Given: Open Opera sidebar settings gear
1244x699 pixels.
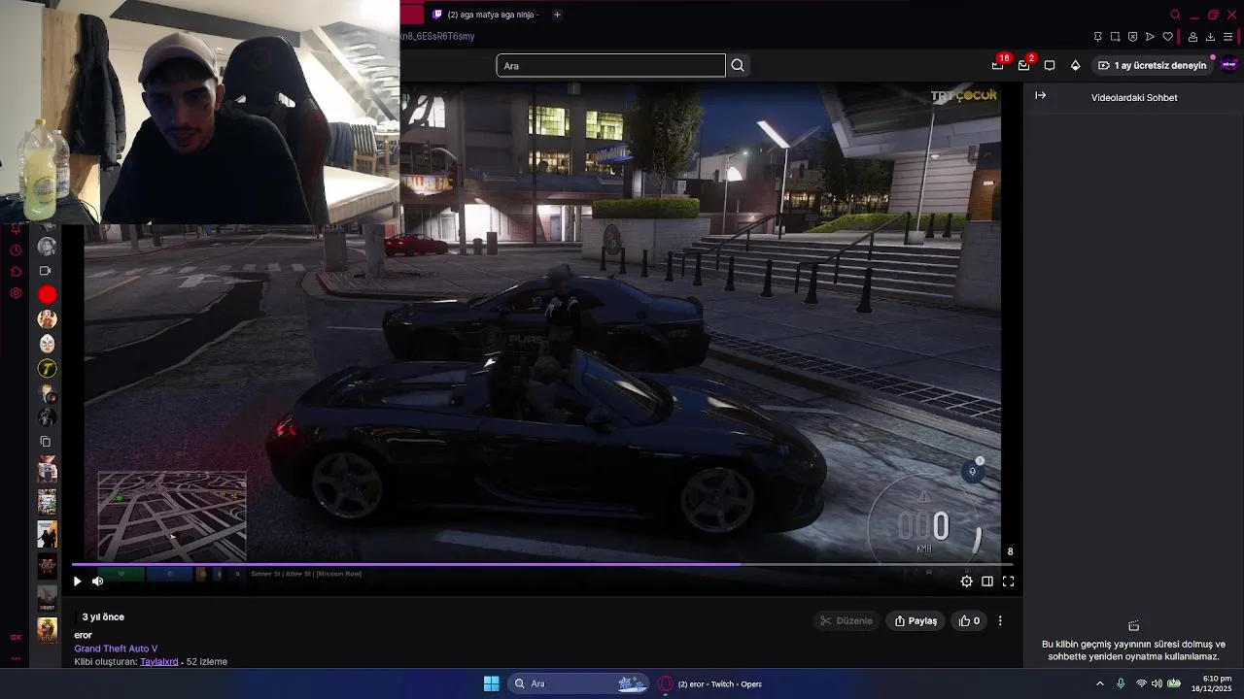Looking at the screenshot, I should tap(16, 293).
